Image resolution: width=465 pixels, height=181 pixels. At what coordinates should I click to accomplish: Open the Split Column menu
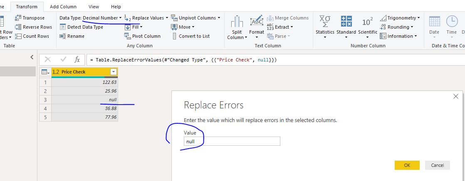pos(237,27)
